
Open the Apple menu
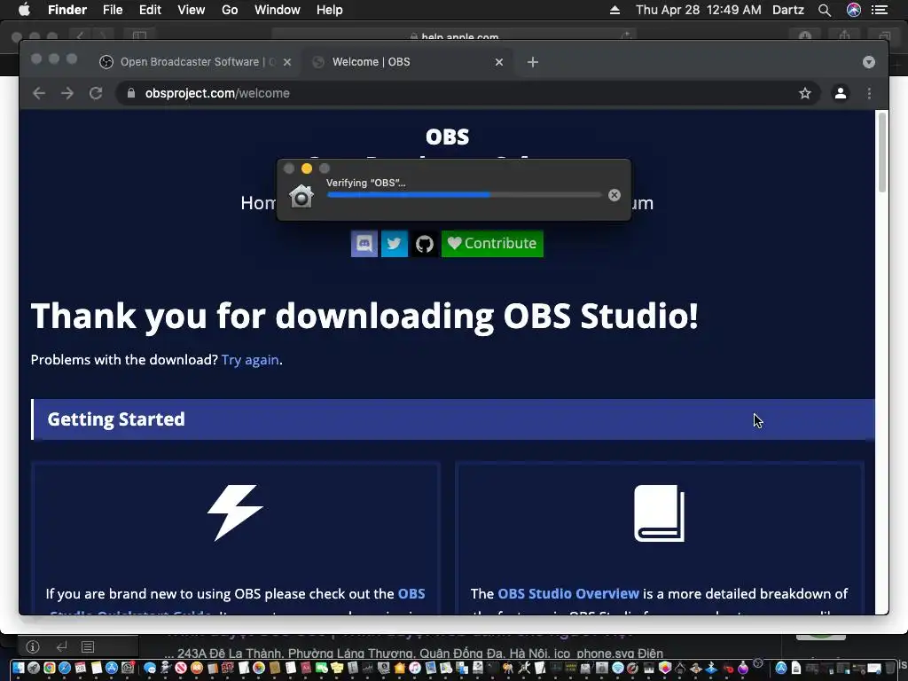click(x=24, y=10)
